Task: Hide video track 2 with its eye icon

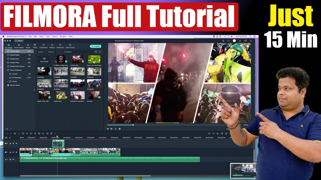Action: tap(17, 143)
